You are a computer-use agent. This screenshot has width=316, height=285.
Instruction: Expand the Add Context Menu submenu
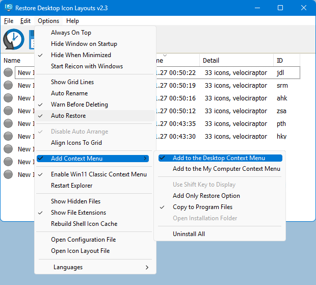point(93,159)
